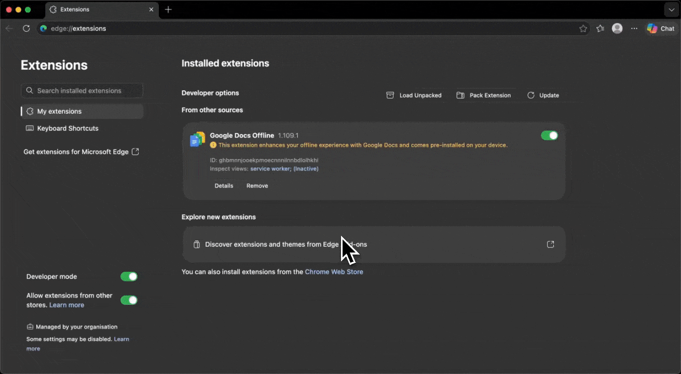Open Copilot Chat button
The height and width of the screenshot is (374, 681).
coord(661,29)
